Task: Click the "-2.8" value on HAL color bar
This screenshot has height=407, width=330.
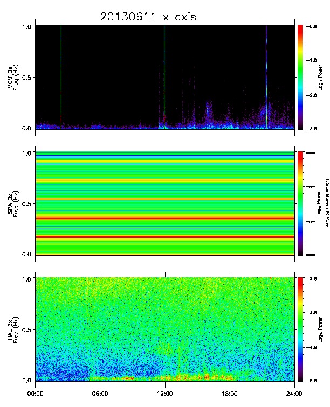Action: pyautogui.click(x=311, y=279)
